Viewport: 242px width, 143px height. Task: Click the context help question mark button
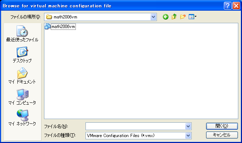228,6
